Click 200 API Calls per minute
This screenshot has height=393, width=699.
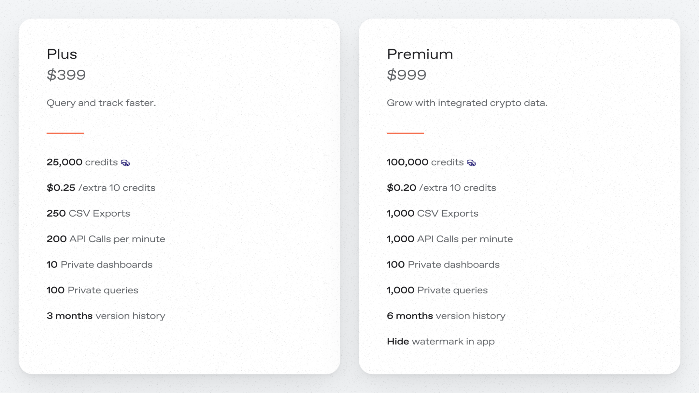coord(106,239)
